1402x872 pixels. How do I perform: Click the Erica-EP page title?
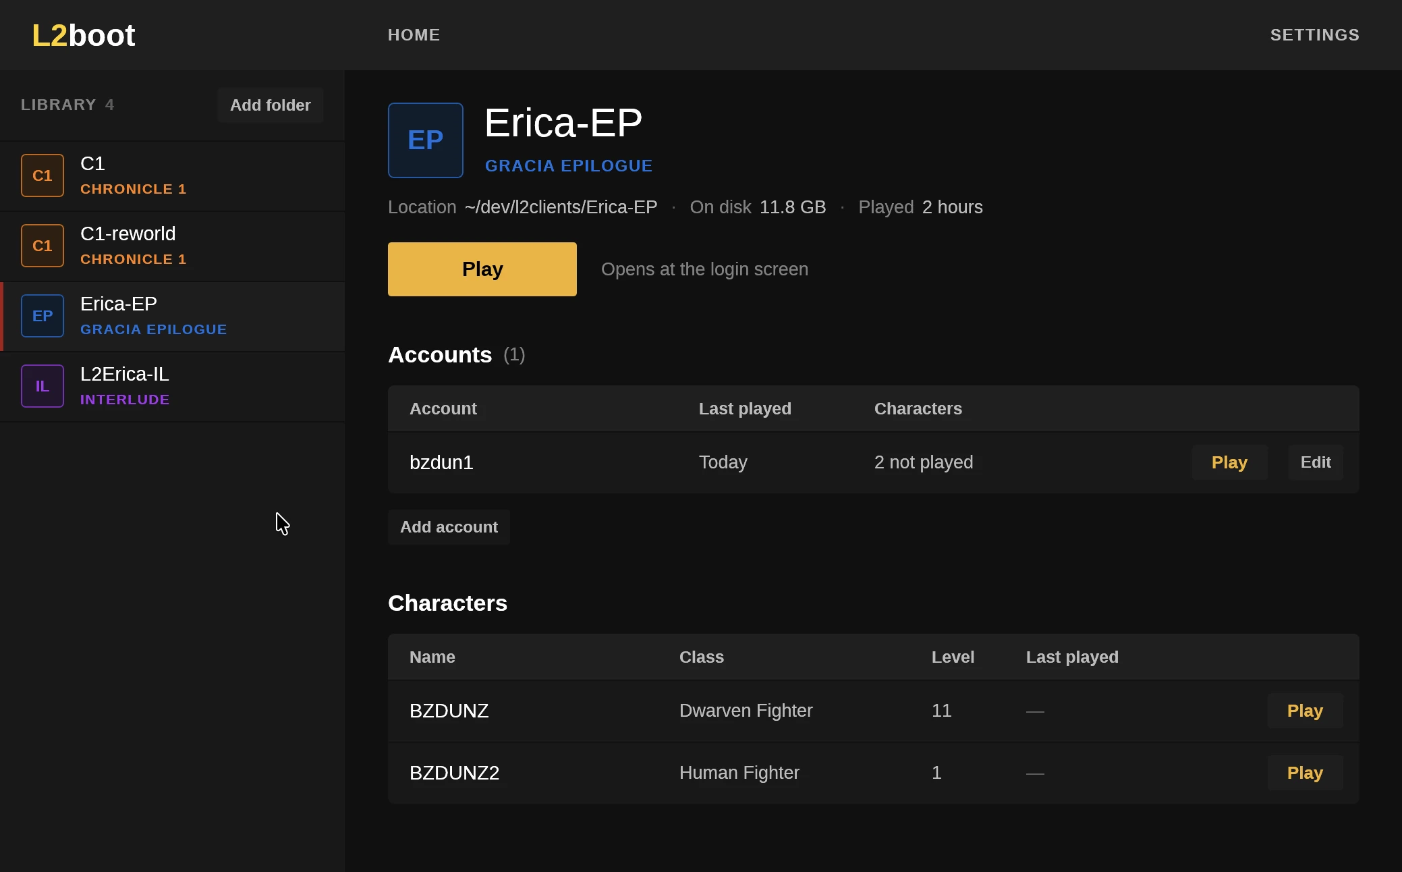pyautogui.click(x=563, y=123)
